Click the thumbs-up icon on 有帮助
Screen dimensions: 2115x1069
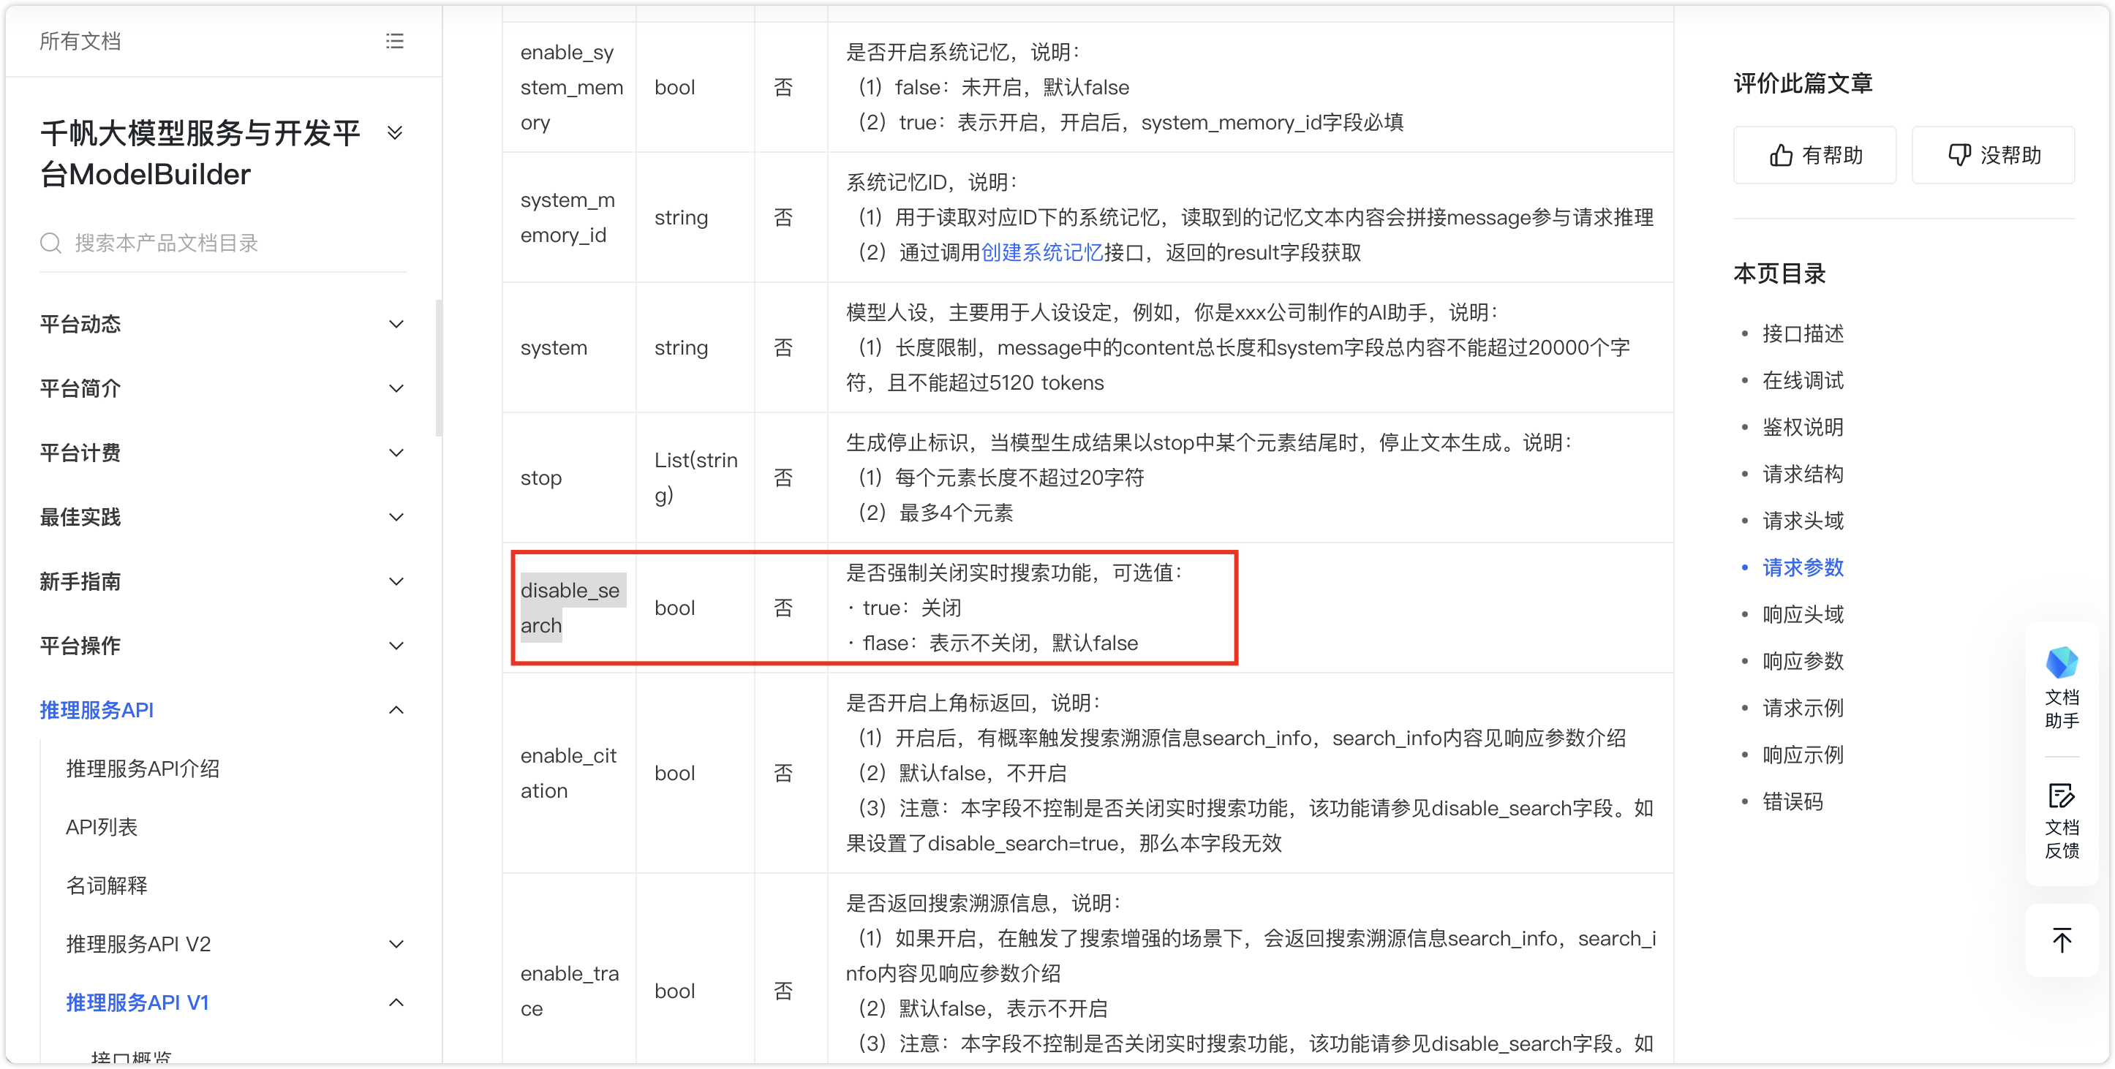click(1782, 154)
